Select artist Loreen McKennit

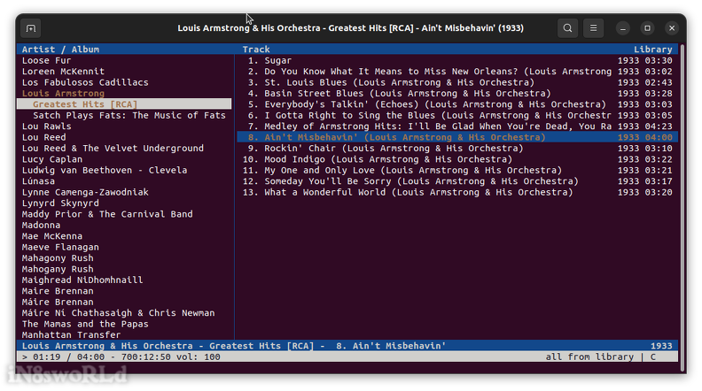(x=63, y=72)
